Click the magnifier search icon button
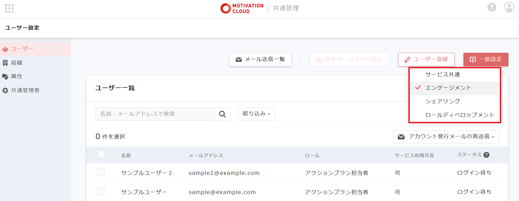519x201 pixels. (x=222, y=114)
